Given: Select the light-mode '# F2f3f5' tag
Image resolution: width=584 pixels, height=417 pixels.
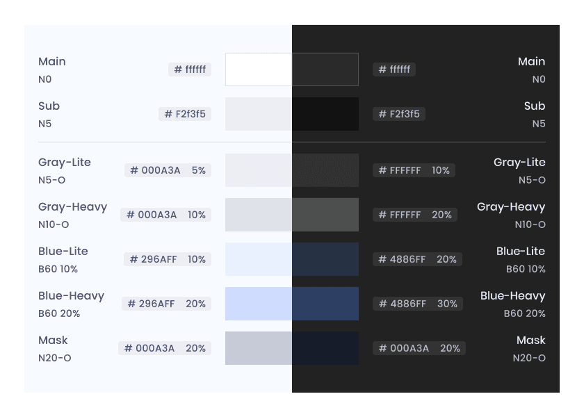Looking at the screenshot, I should click(185, 114).
